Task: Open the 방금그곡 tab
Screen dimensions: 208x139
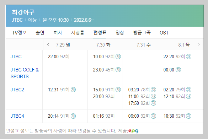Action: pyautogui.click(x=142, y=33)
